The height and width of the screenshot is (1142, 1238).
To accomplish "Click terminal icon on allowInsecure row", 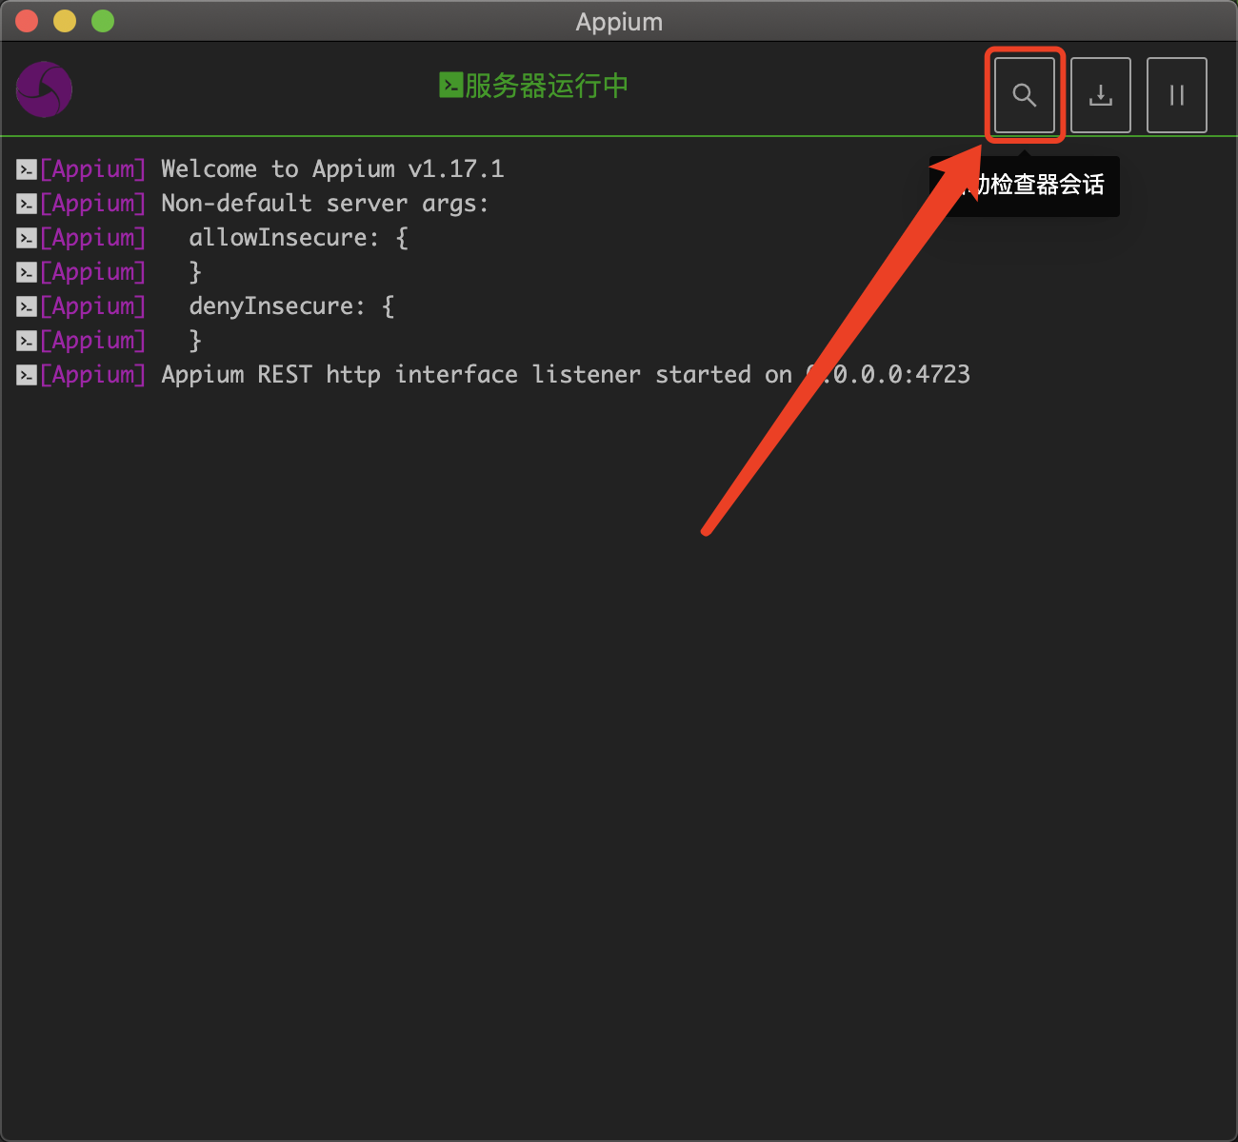I will click(x=27, y=239).
